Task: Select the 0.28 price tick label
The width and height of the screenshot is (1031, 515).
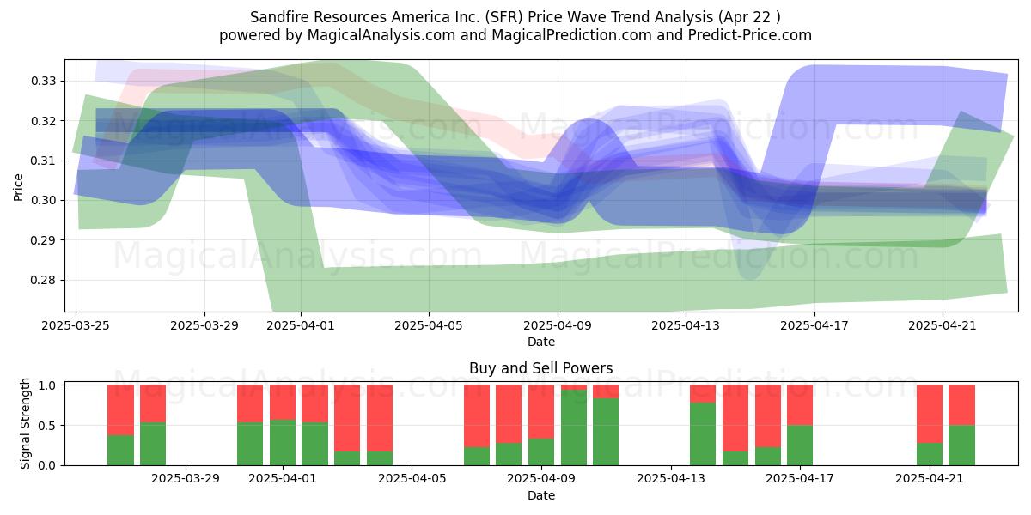Action: 43,280
